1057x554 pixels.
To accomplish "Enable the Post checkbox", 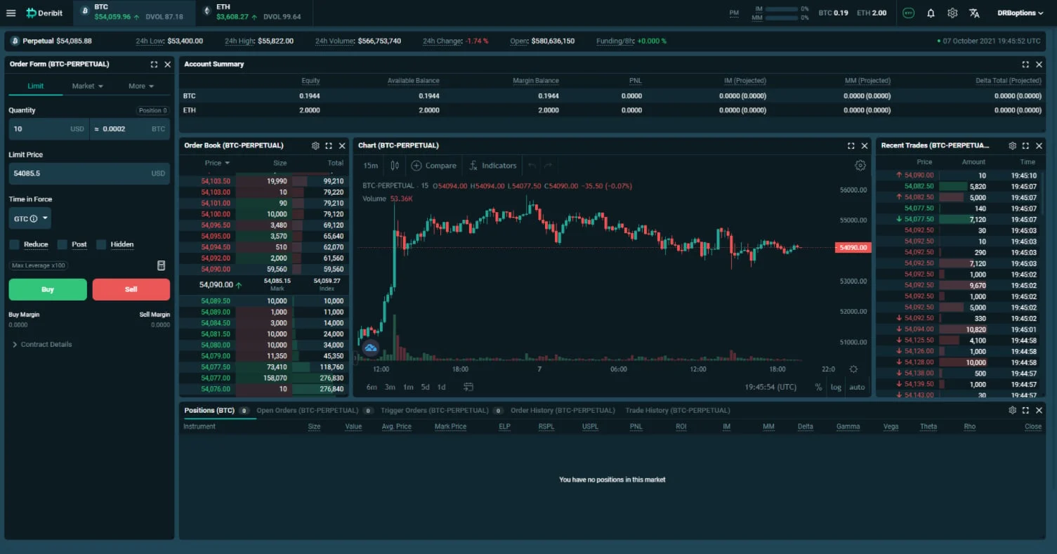I will [62, 244].
